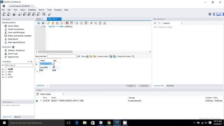The height and width of the screenshot is (126, 224).
Task: Toggle wrap cell content
Action: click(133, 56)
